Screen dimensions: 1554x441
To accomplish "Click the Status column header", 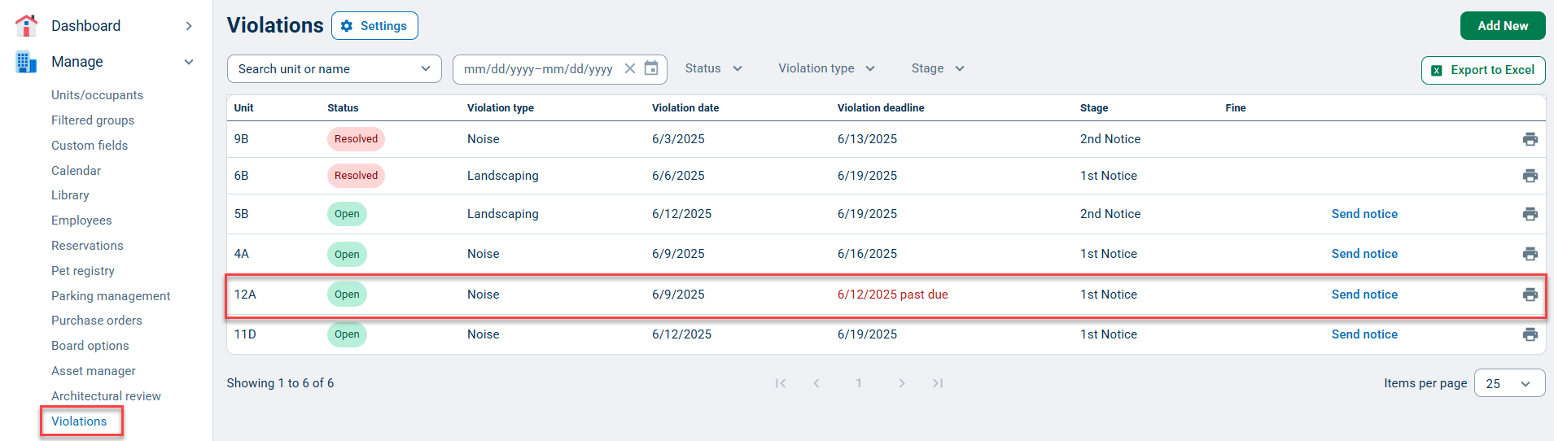I will click(343, 107).
